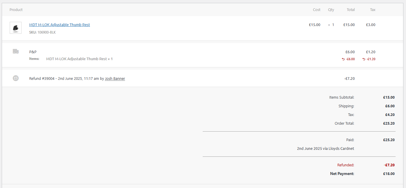
Task: Click the Product column header
Action: pyautogui.click(x=16, y=10)
